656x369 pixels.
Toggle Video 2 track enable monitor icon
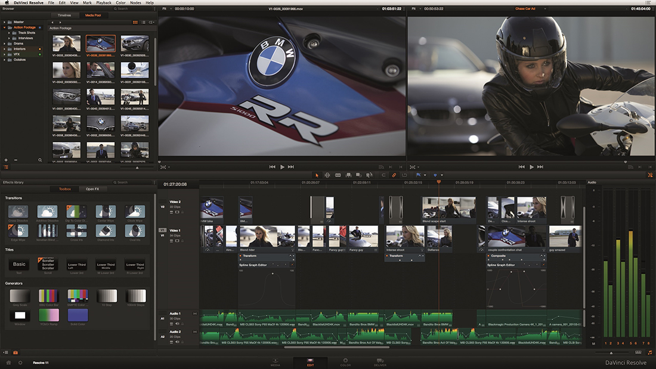click(177, 212)
